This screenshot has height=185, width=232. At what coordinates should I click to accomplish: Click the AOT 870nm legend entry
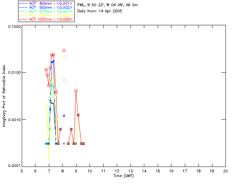[x=46, y=15]
